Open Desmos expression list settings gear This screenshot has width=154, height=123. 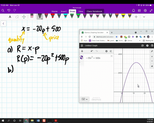pyautogui.click(x=106, y=51)
